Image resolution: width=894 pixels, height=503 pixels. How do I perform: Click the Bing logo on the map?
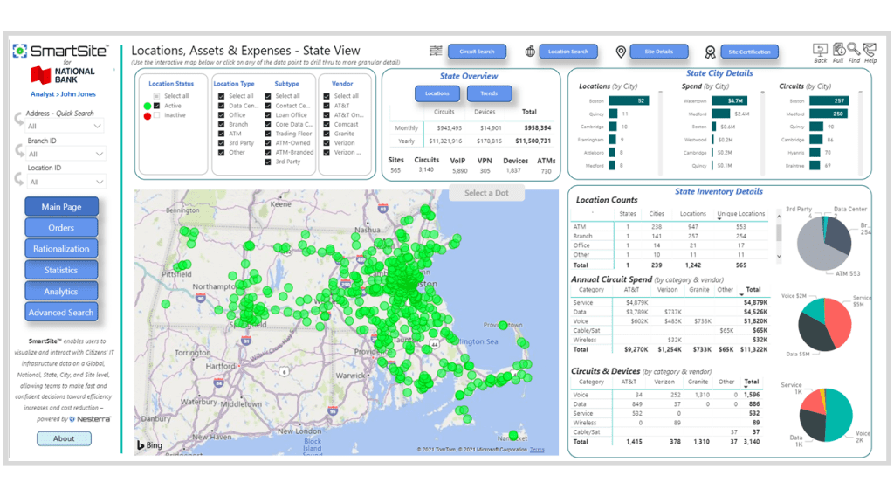(x=147, y=445)
